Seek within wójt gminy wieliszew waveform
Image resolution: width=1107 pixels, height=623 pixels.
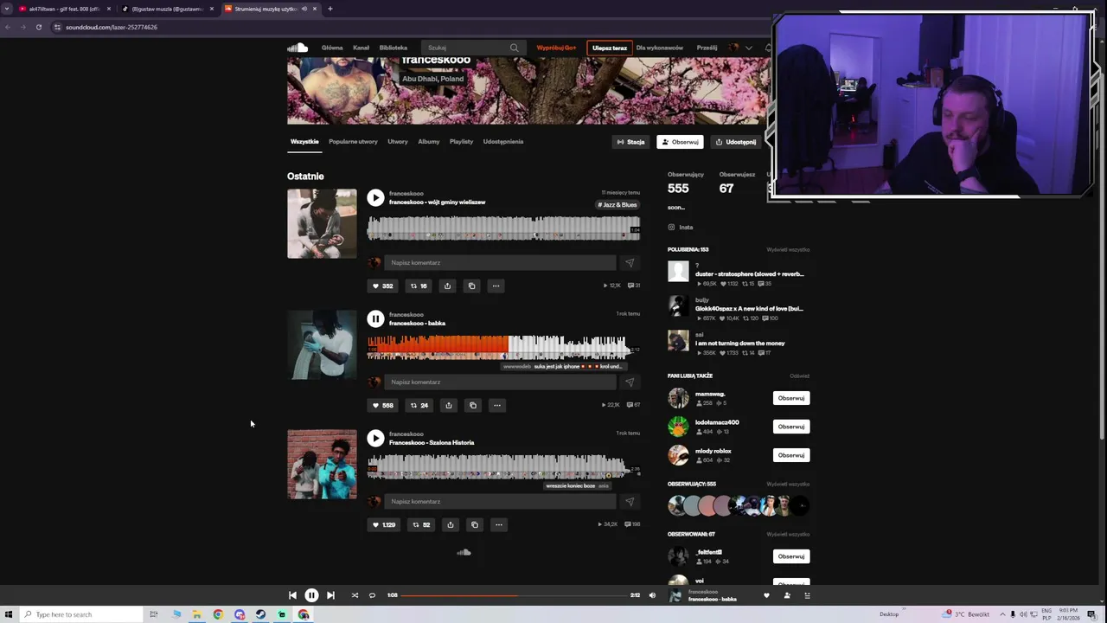[503, 228]
